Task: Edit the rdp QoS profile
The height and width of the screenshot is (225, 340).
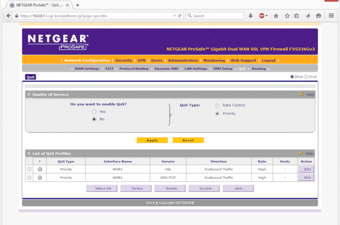Action: pyautogui.click(x=306, y=169)
